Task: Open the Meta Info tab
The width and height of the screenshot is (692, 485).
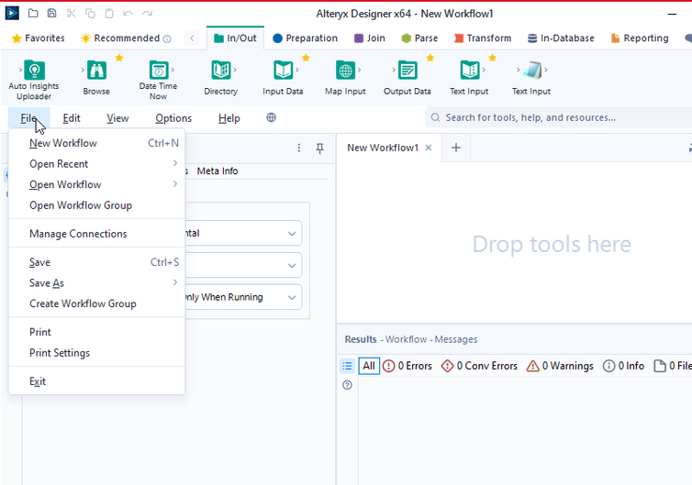Action: pyautogui.click(x=218, y=171)
